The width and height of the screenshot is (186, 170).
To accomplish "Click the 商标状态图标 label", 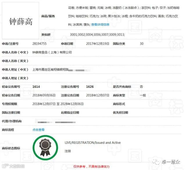I will (11, 148).
